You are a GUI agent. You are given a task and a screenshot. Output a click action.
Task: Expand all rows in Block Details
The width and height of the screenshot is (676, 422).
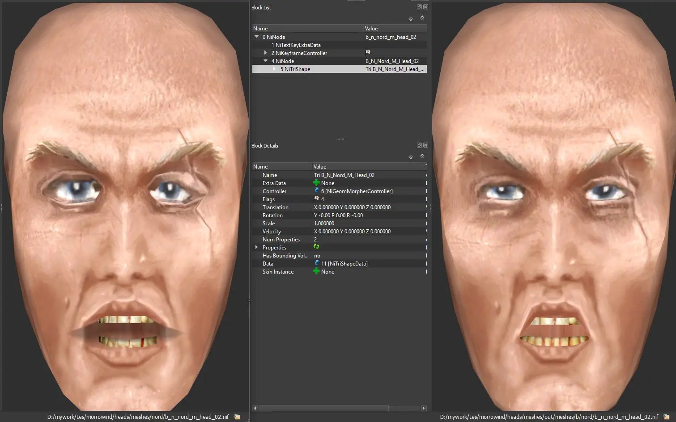point(411,157)
